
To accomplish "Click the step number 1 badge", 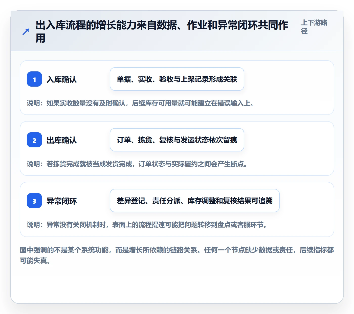I will [34, 79].
